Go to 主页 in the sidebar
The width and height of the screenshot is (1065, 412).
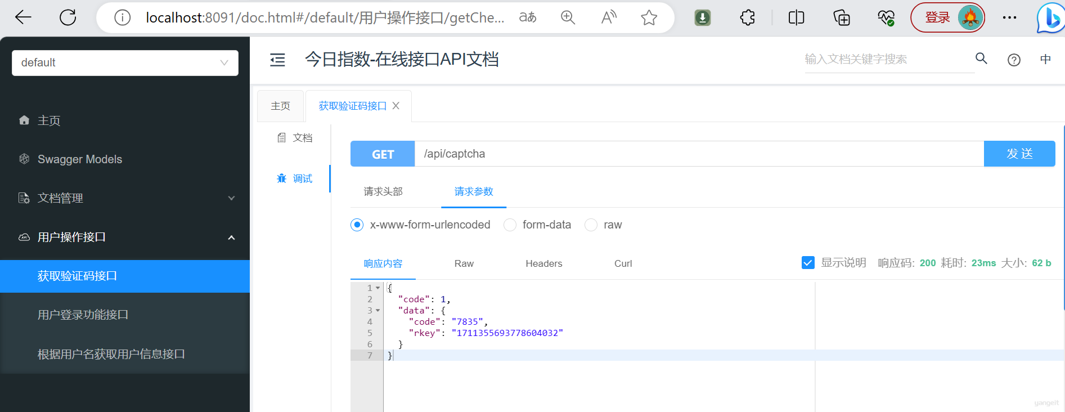(x=125, y=120)
